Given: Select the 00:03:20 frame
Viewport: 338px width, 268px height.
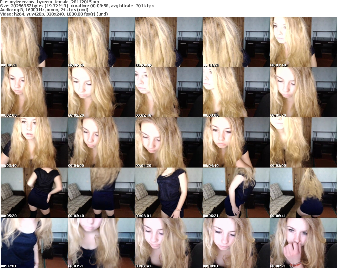Looking at the screenshot, I should 304,92.
